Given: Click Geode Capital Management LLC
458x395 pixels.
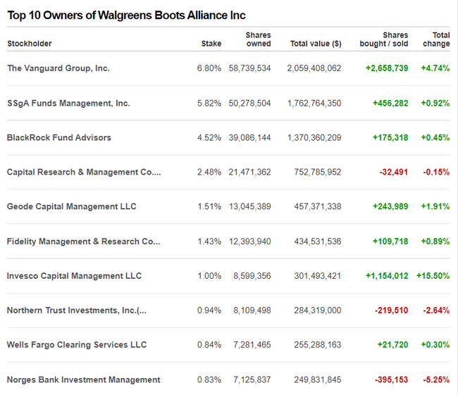Looking at the screenshot, I should pos(72,206).
